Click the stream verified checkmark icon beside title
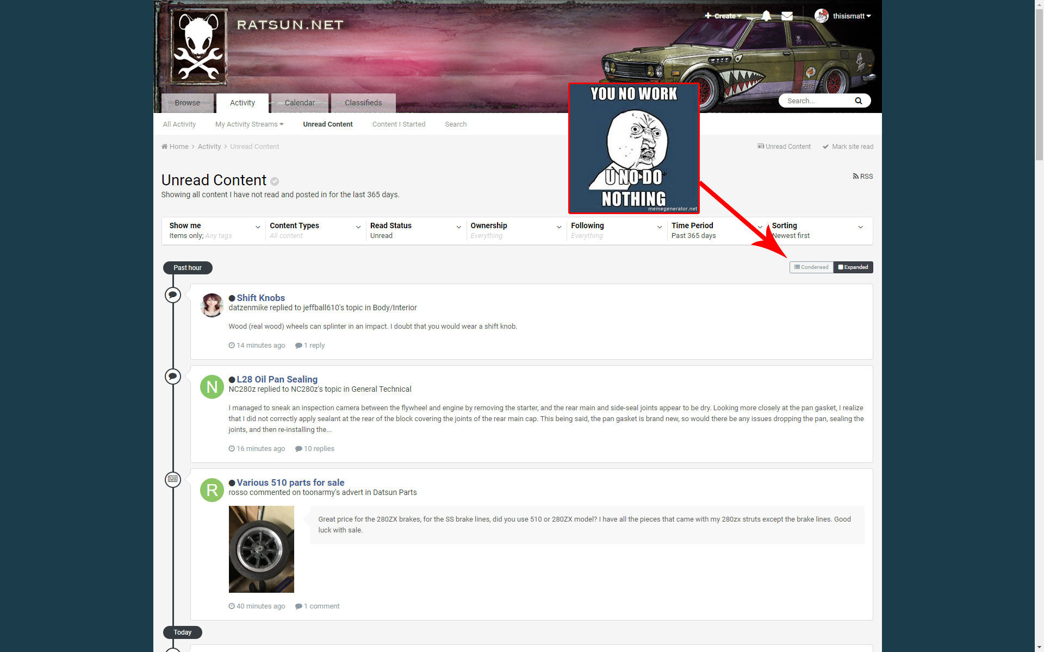Viewport: 1044px width, 652px height. pos(275,181)
